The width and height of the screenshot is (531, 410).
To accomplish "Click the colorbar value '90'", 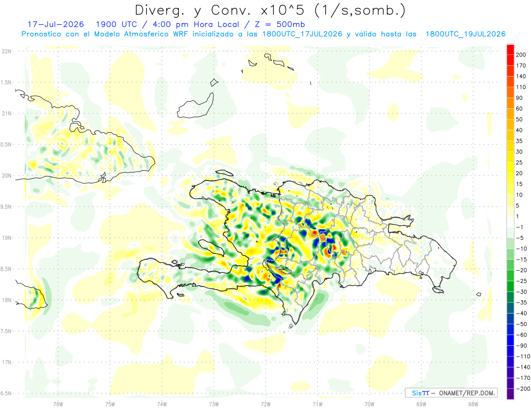I will (519, 98).
